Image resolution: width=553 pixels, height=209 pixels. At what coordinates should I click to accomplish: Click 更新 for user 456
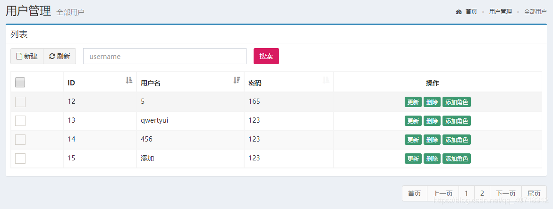(413, 140)
